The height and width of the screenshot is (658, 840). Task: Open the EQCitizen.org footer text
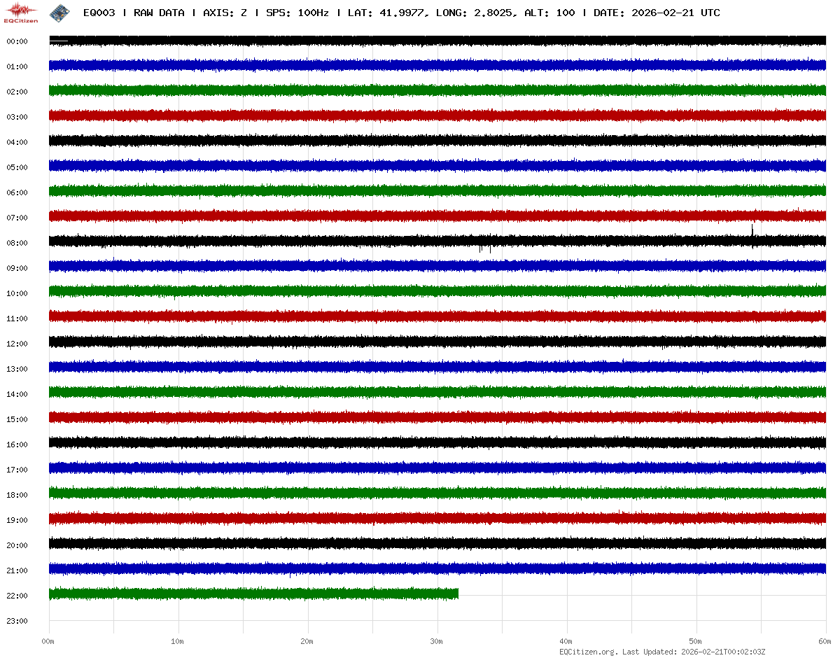(x=588, y=652)
